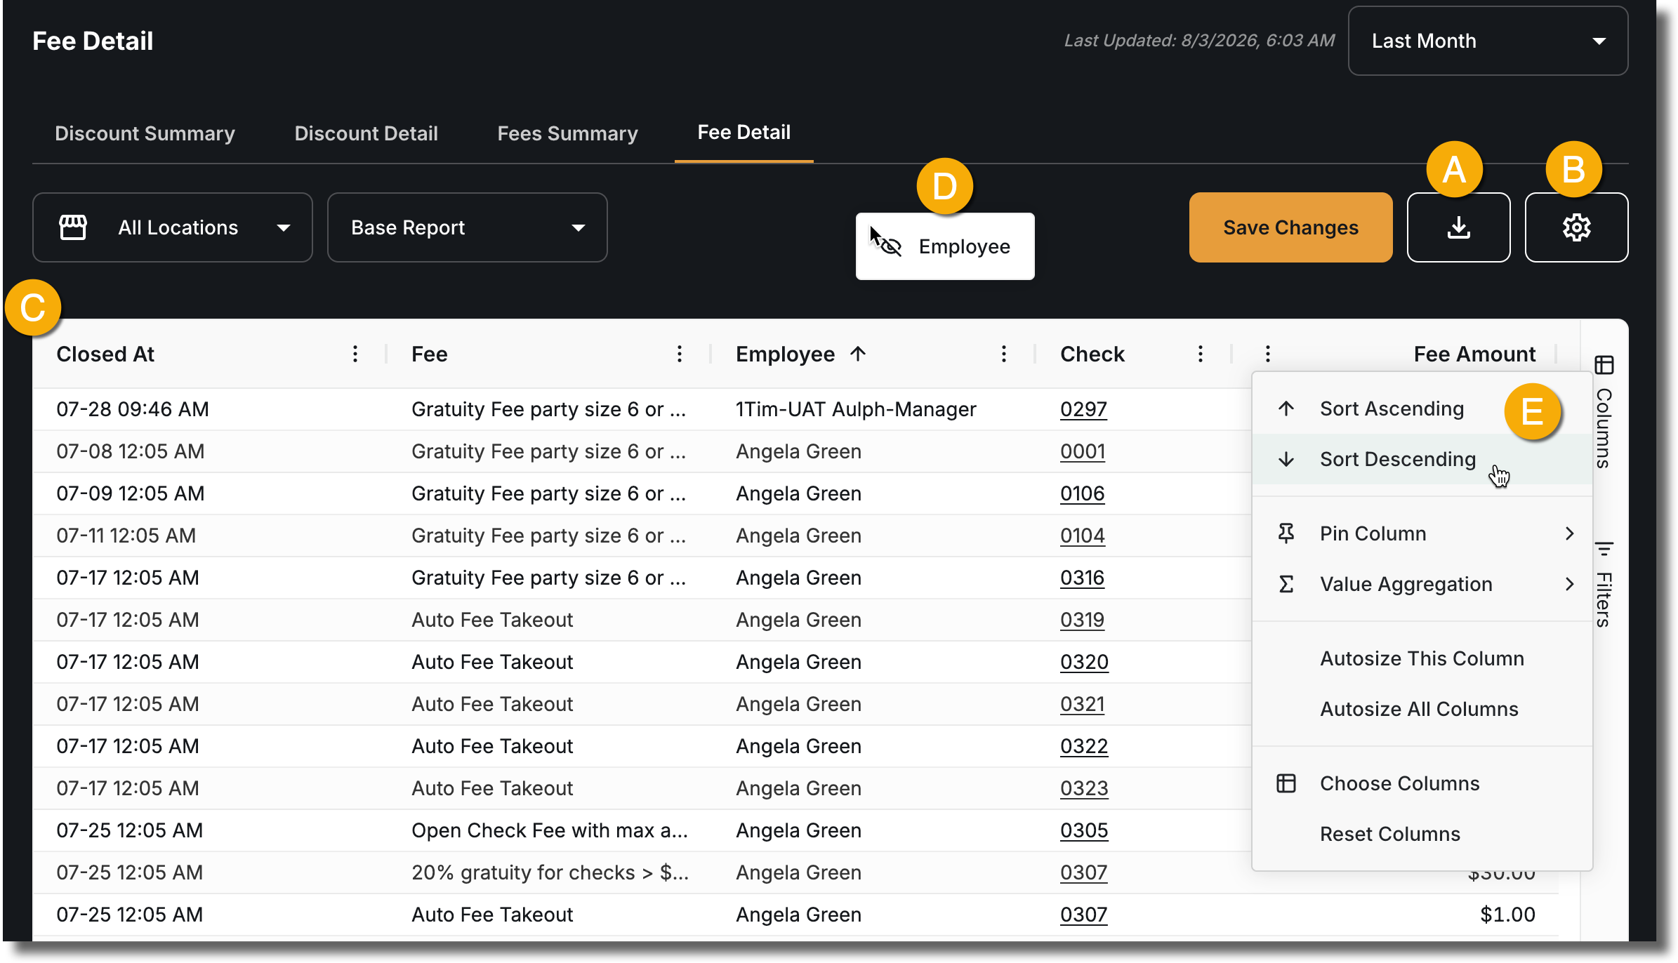Click the 07-08 12:05 AM cell
1678x963 pixels.
coord(131,451)
